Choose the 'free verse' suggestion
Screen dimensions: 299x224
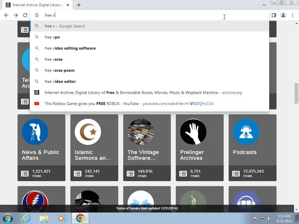pos(149,59)
